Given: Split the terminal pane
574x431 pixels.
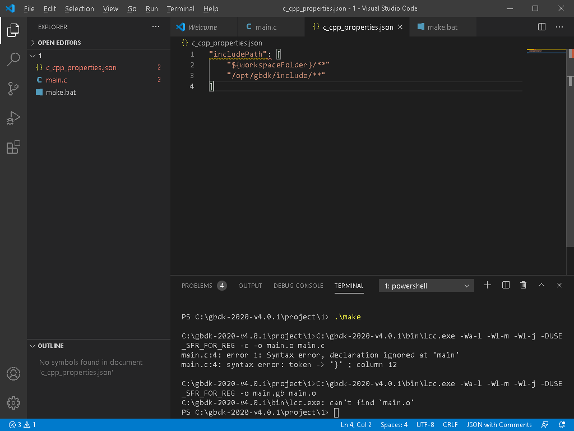Looking at the screenshot, I should pyautogui.click(x=506, y=285).
